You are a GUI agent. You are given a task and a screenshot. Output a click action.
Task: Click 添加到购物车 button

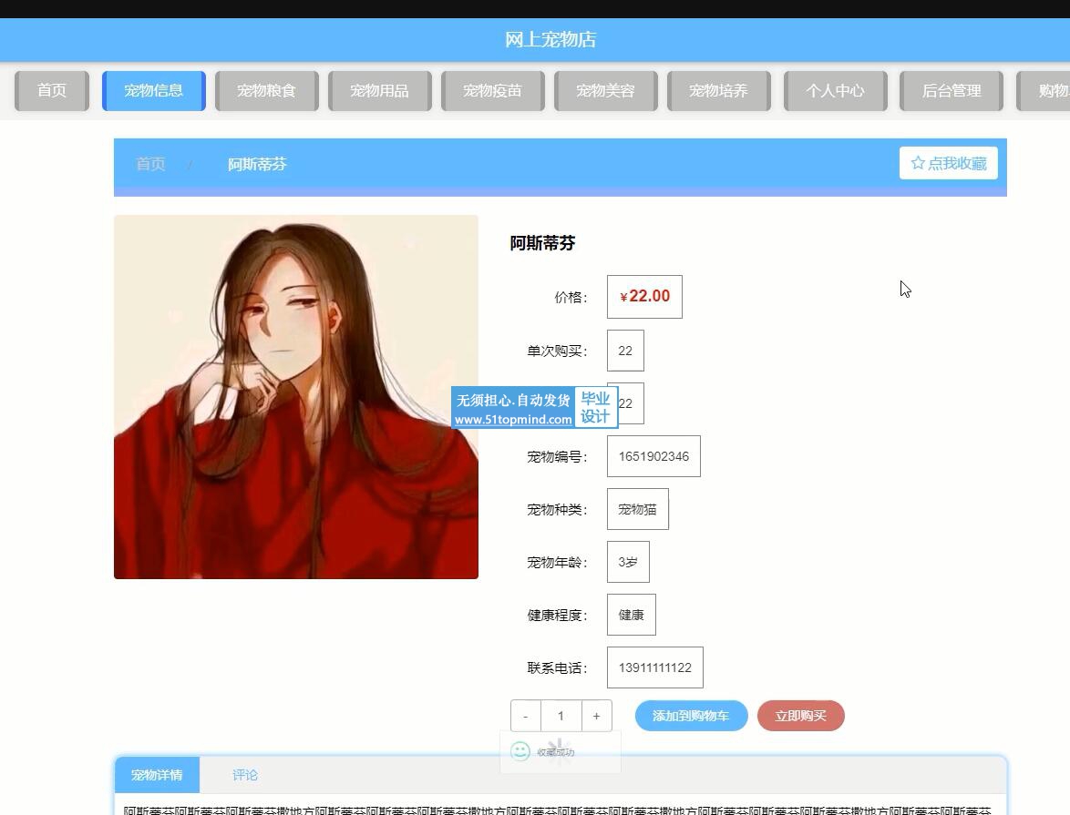[x=691, y=716]
